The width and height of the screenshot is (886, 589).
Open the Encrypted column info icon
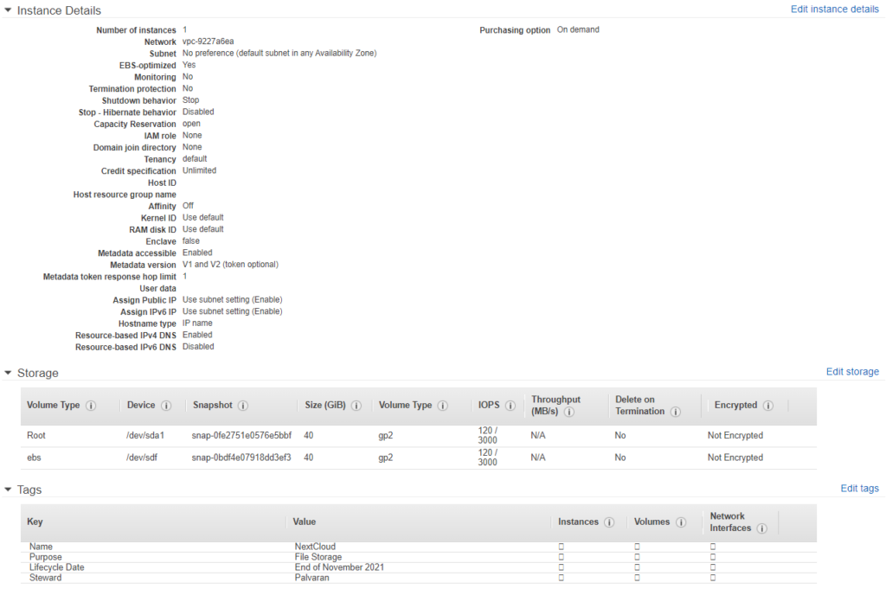[768, 406]
